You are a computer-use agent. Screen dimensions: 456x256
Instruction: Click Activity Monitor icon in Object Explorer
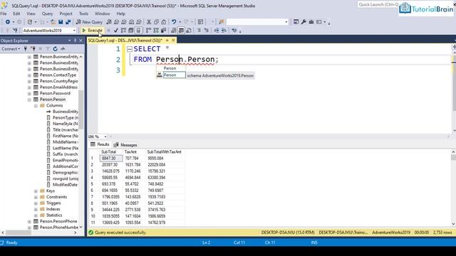[63, 49]
